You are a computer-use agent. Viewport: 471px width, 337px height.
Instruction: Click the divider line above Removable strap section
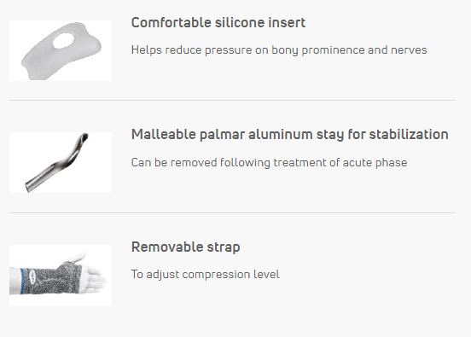click(x=232, y=213)
